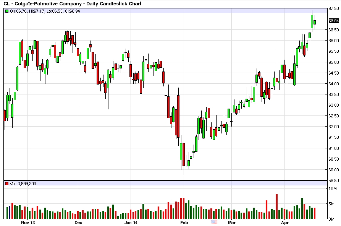Screen dimensions: 341x226
Task: Click the 'Feb' date axis label
Action: [x=184, y=223]
